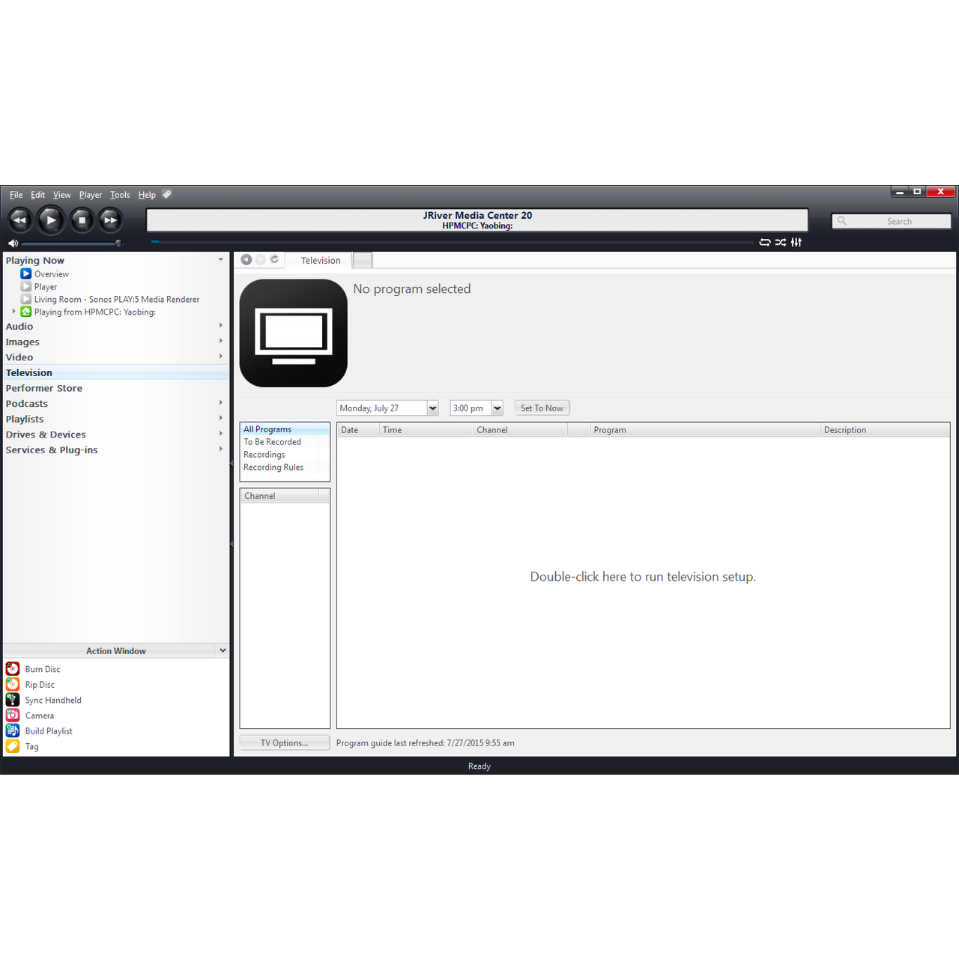Toggle repeat playback mode
The width and height of the screenshot is (959, 959).
point(764,242)
